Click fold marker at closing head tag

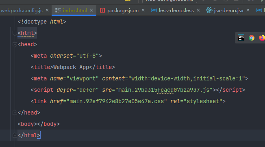[15, 112]
